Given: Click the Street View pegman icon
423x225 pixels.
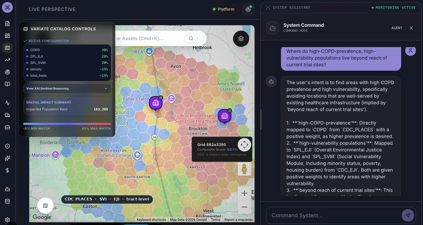Looking at the screenshot, I should tap(244, 169).
